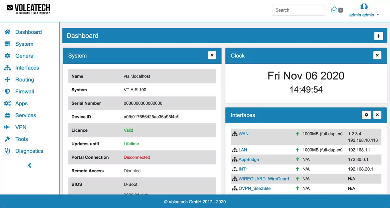
Task: Click the Search input field
Action: tap(298, 10)
